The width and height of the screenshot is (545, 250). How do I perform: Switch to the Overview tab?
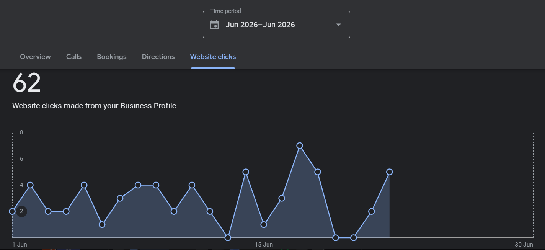click(x=35, y=57)
